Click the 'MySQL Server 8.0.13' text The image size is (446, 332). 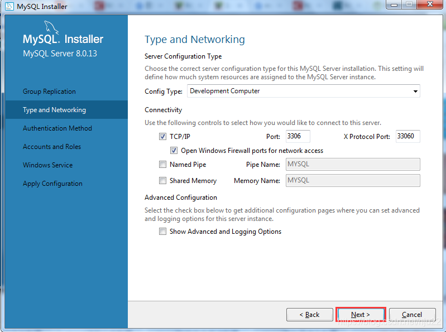pyautogui.click(x=60, y=54)
